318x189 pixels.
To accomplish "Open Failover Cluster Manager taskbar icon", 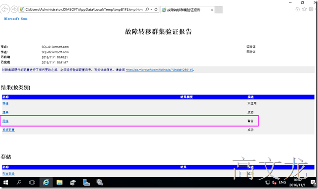I will click(100, 183).
